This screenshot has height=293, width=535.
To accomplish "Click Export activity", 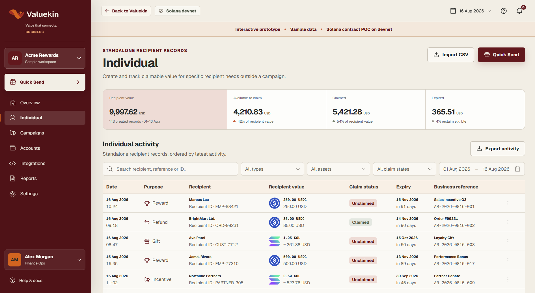I will (498, 149).
